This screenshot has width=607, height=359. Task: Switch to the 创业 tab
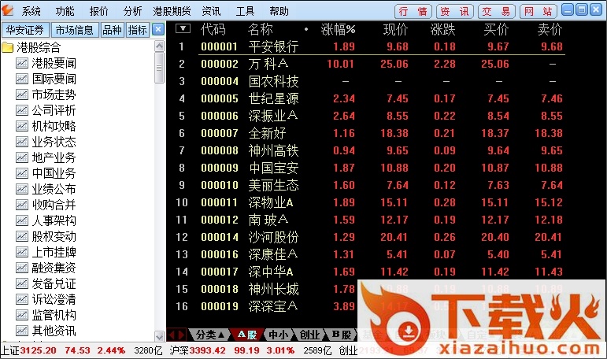coord(309,335)
